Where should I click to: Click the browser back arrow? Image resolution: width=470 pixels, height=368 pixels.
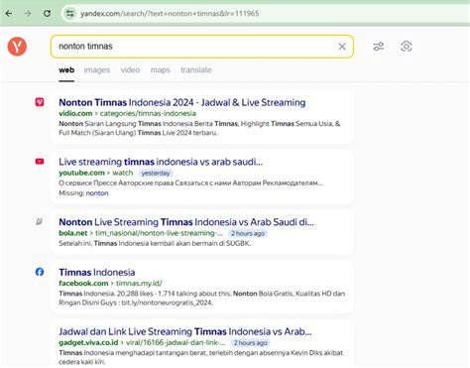[9, 14]
